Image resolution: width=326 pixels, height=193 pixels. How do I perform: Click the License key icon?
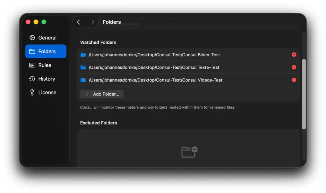pyautogui.click(x=32, y=92)
